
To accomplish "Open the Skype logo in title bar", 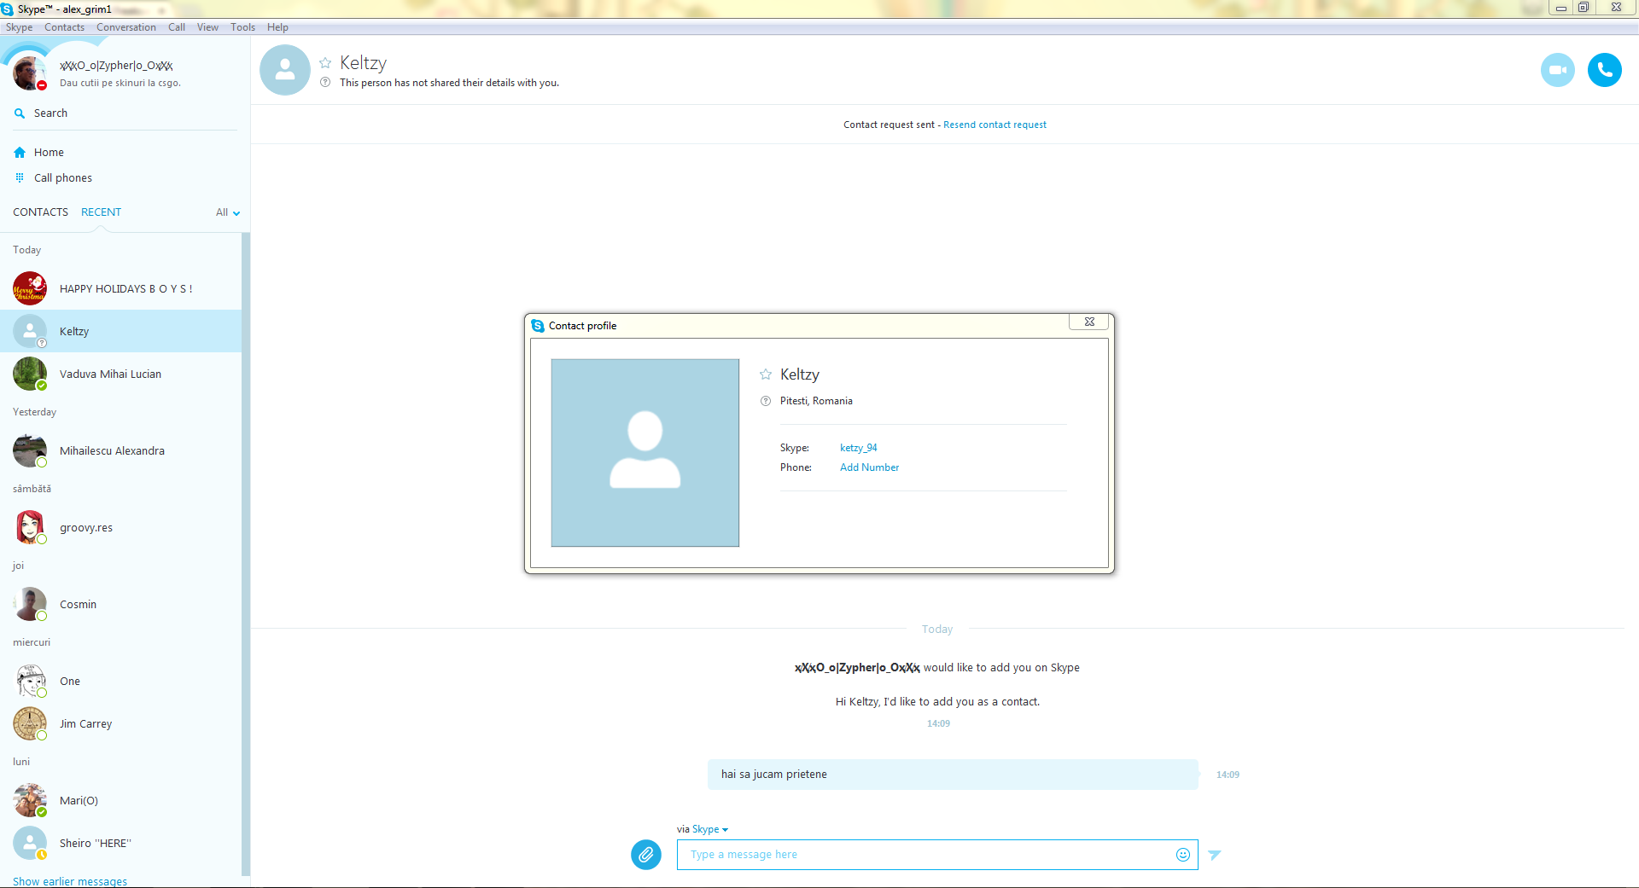I will click(x=8, y=9).
